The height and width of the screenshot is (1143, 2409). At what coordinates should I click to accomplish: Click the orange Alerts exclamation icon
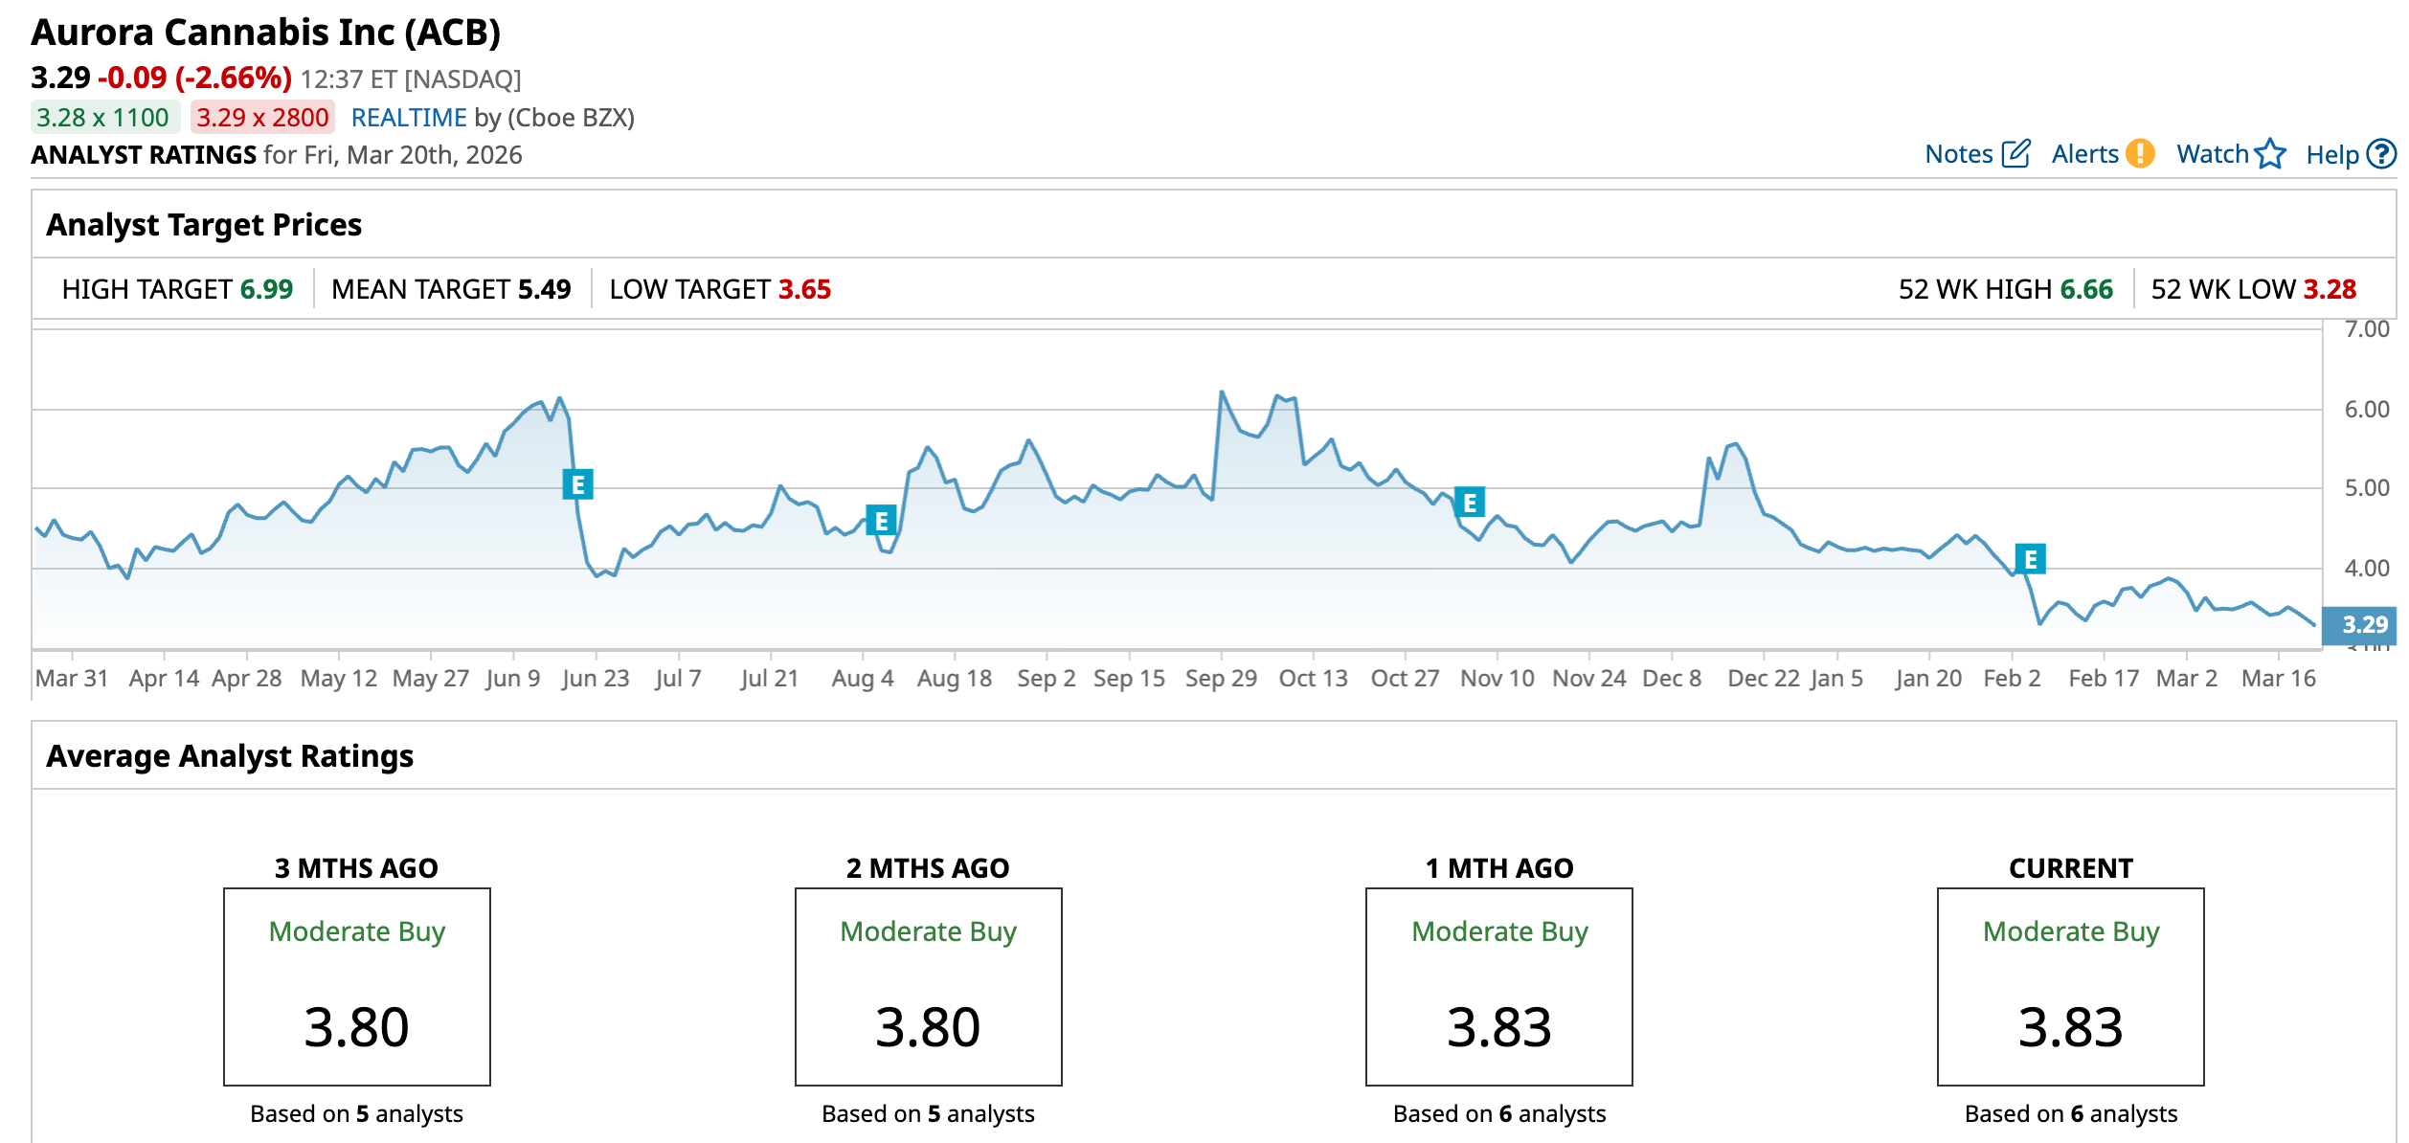pyautogui.click(x=2140, y=154)
